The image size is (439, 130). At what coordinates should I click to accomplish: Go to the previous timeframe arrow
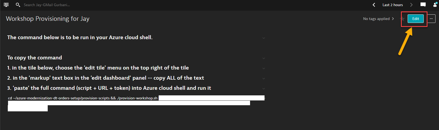click(374, 5)
